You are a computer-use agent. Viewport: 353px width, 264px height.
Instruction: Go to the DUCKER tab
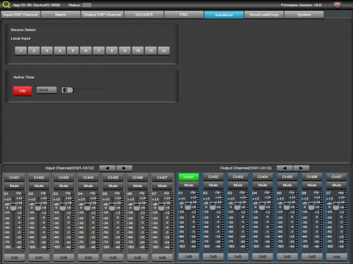coord(144,15)
